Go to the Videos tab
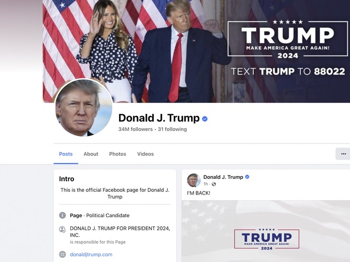The height and width of the screenshot is (262, 350). pyautogui.click(x=145, y=154)
